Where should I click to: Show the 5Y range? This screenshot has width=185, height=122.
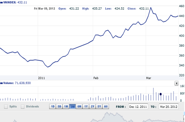tap(99, 107)
